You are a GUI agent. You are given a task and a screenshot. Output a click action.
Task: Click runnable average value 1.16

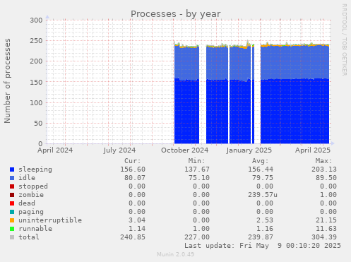click(265, 229)
